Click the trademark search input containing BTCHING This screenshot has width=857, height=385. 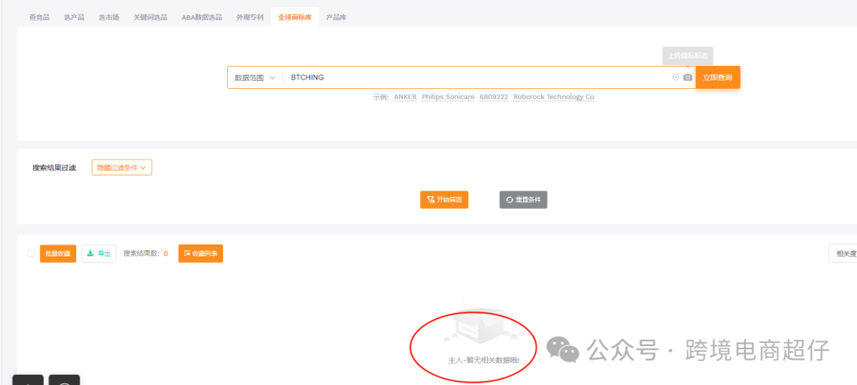point(478,78)
